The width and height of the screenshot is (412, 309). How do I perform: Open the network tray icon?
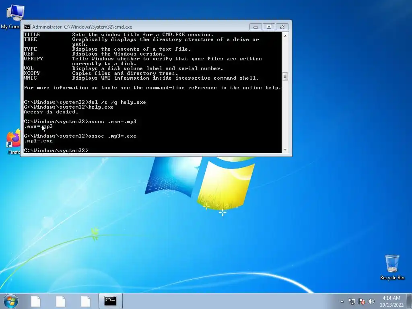(x=352, y=301)
